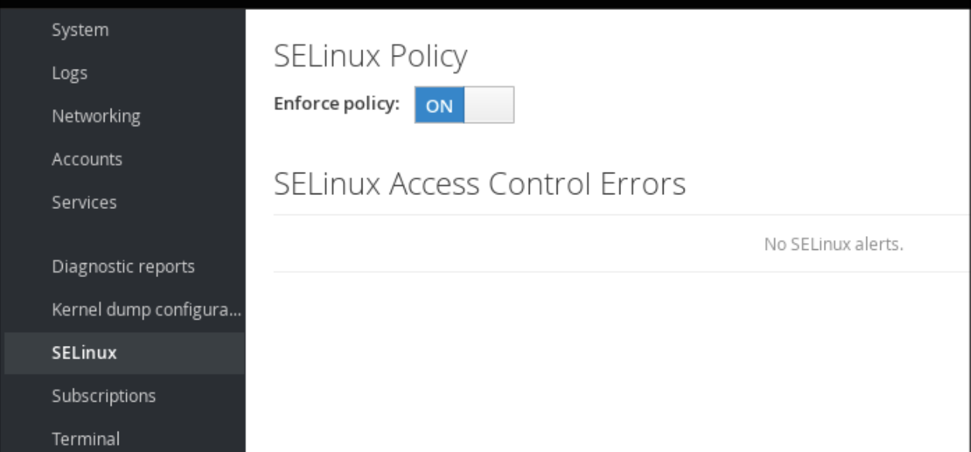Click sidebar gap between Services and Diagnostic reports

click(124, 235)
